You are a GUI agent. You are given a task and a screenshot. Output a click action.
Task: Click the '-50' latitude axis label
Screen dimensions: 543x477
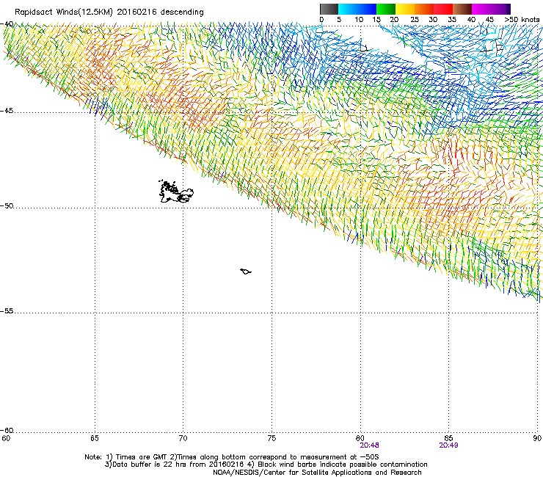pos(7,205)
